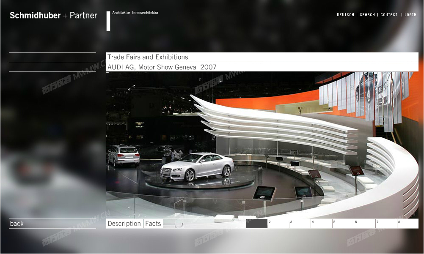Viewport: 424px width, 254px height.
Task: Show image number 7 in the pager
Action: click(x=386, y=224)
